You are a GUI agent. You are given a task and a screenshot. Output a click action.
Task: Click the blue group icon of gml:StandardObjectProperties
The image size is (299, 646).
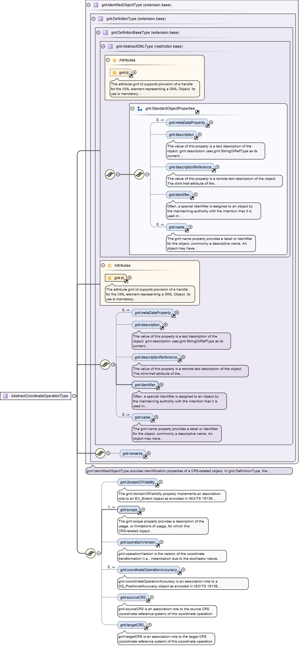click(140, 109)
